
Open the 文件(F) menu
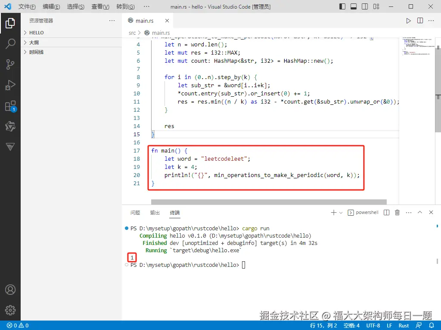[27, 6]
